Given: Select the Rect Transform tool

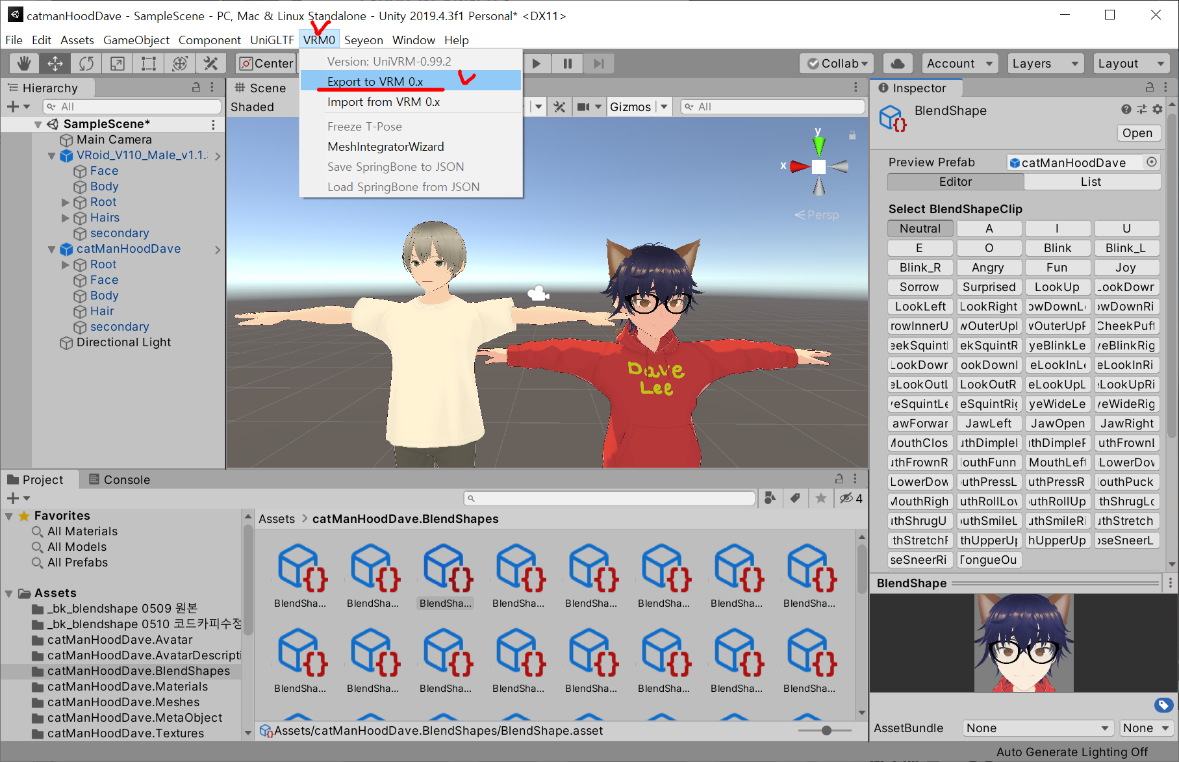Looking at the screenshot, I should [148, 63].
